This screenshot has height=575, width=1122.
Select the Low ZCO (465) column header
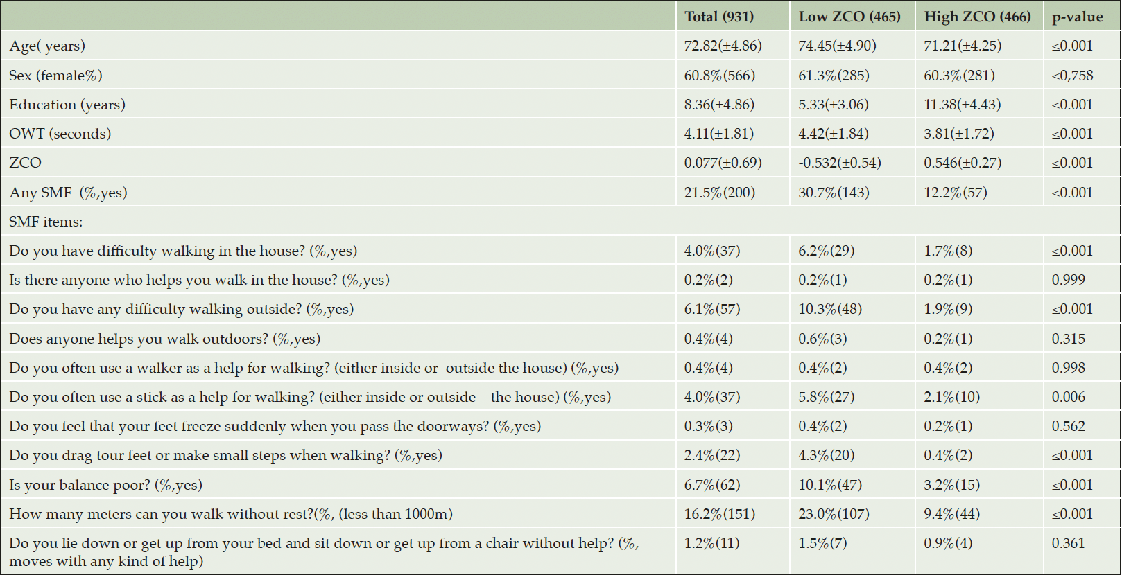[849, 17]
